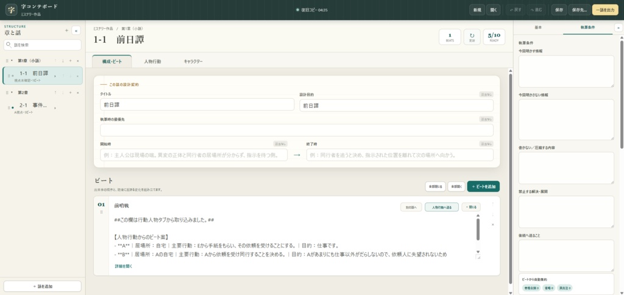The width and height of the screenshot is (624, 295).
Task: Grab the drag handle of 第2章
Action: [x=7, y=93]
